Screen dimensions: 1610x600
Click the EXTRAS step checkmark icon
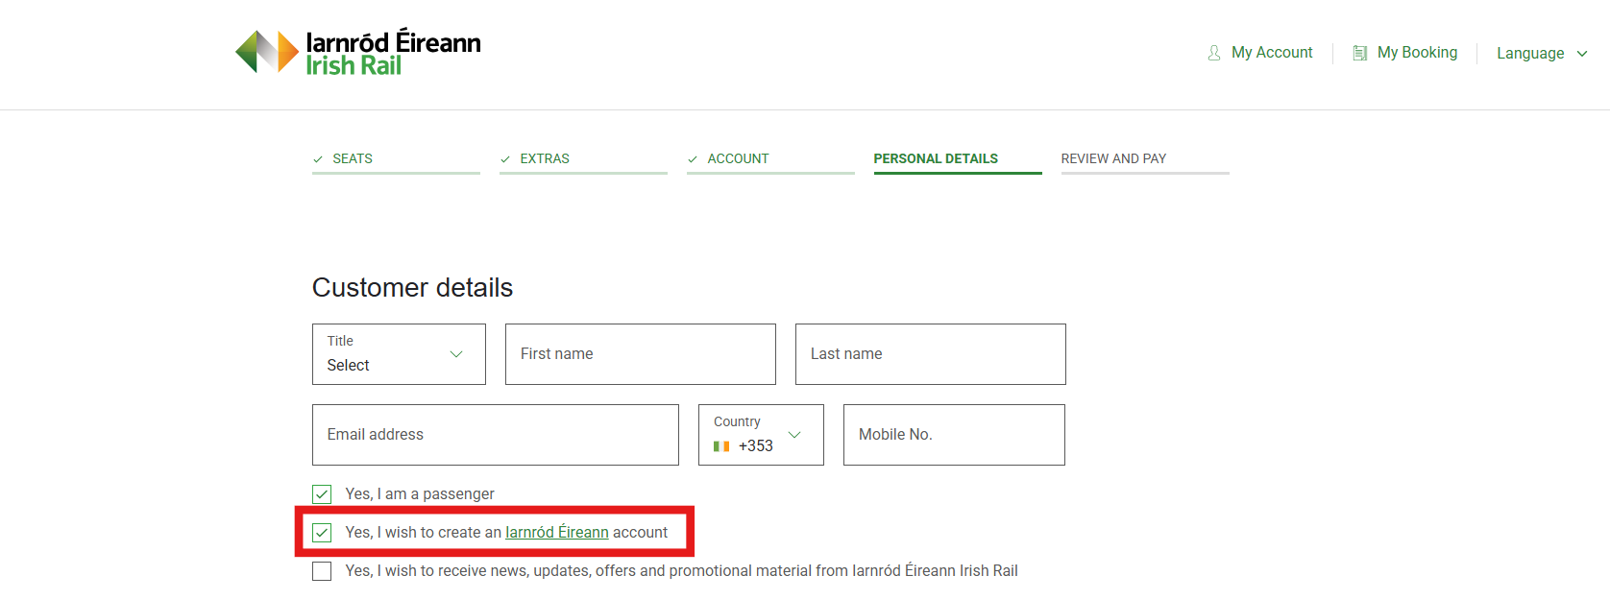coord(505,159)
